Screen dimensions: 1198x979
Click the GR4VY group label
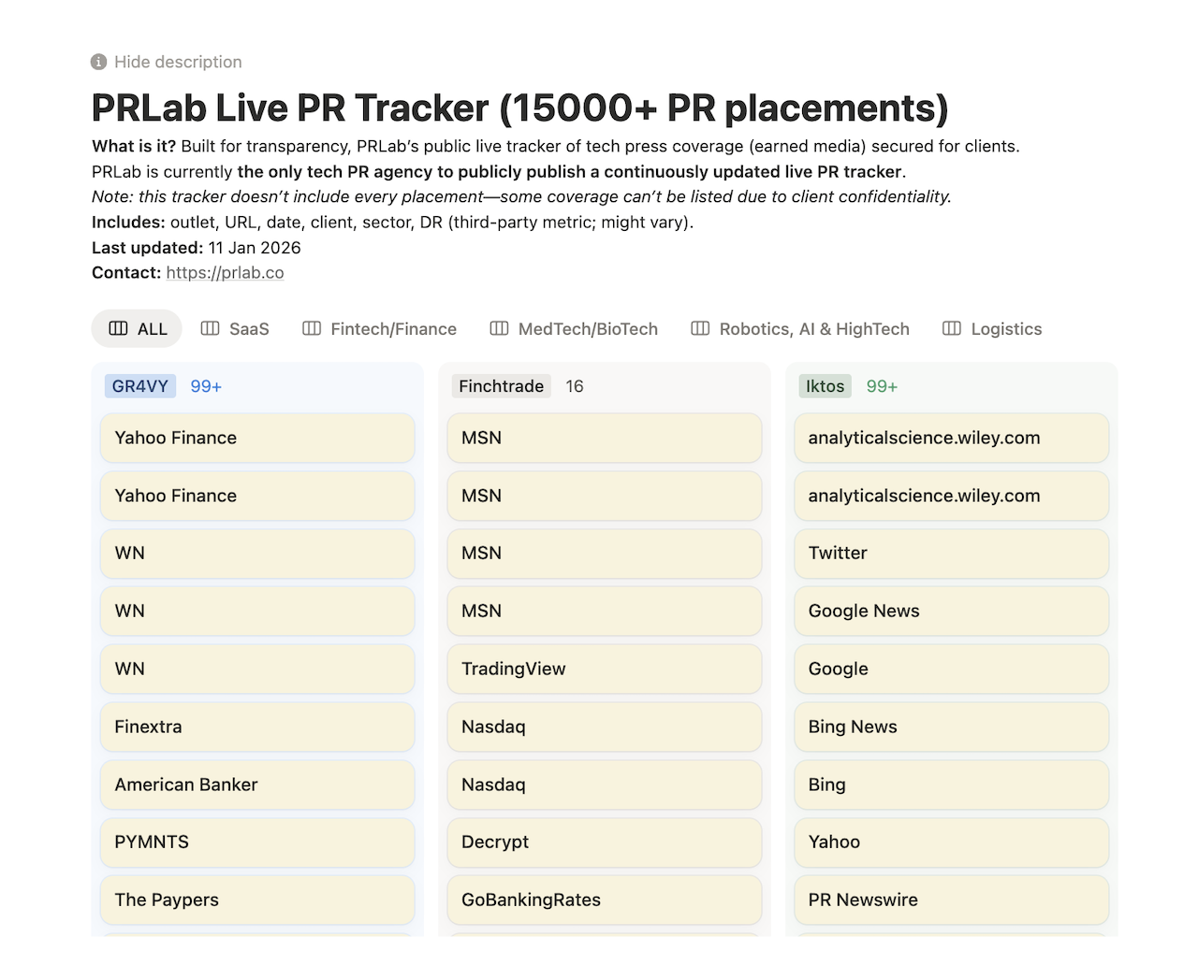140,386
